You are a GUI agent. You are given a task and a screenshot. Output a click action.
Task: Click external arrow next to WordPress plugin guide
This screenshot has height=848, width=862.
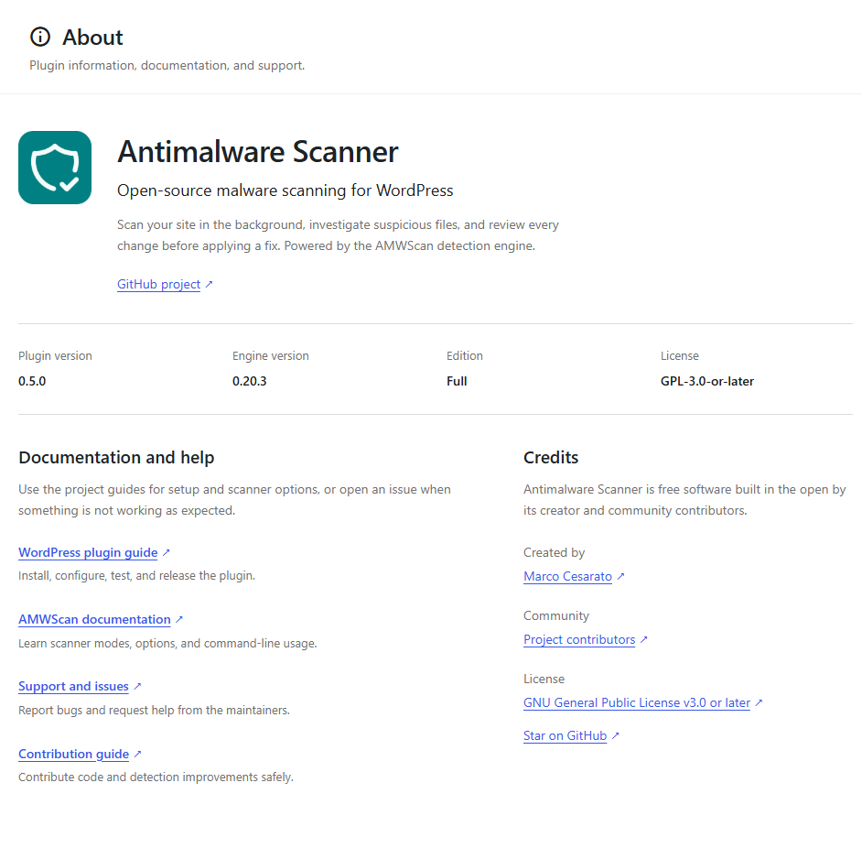click(x=166, y=552)
